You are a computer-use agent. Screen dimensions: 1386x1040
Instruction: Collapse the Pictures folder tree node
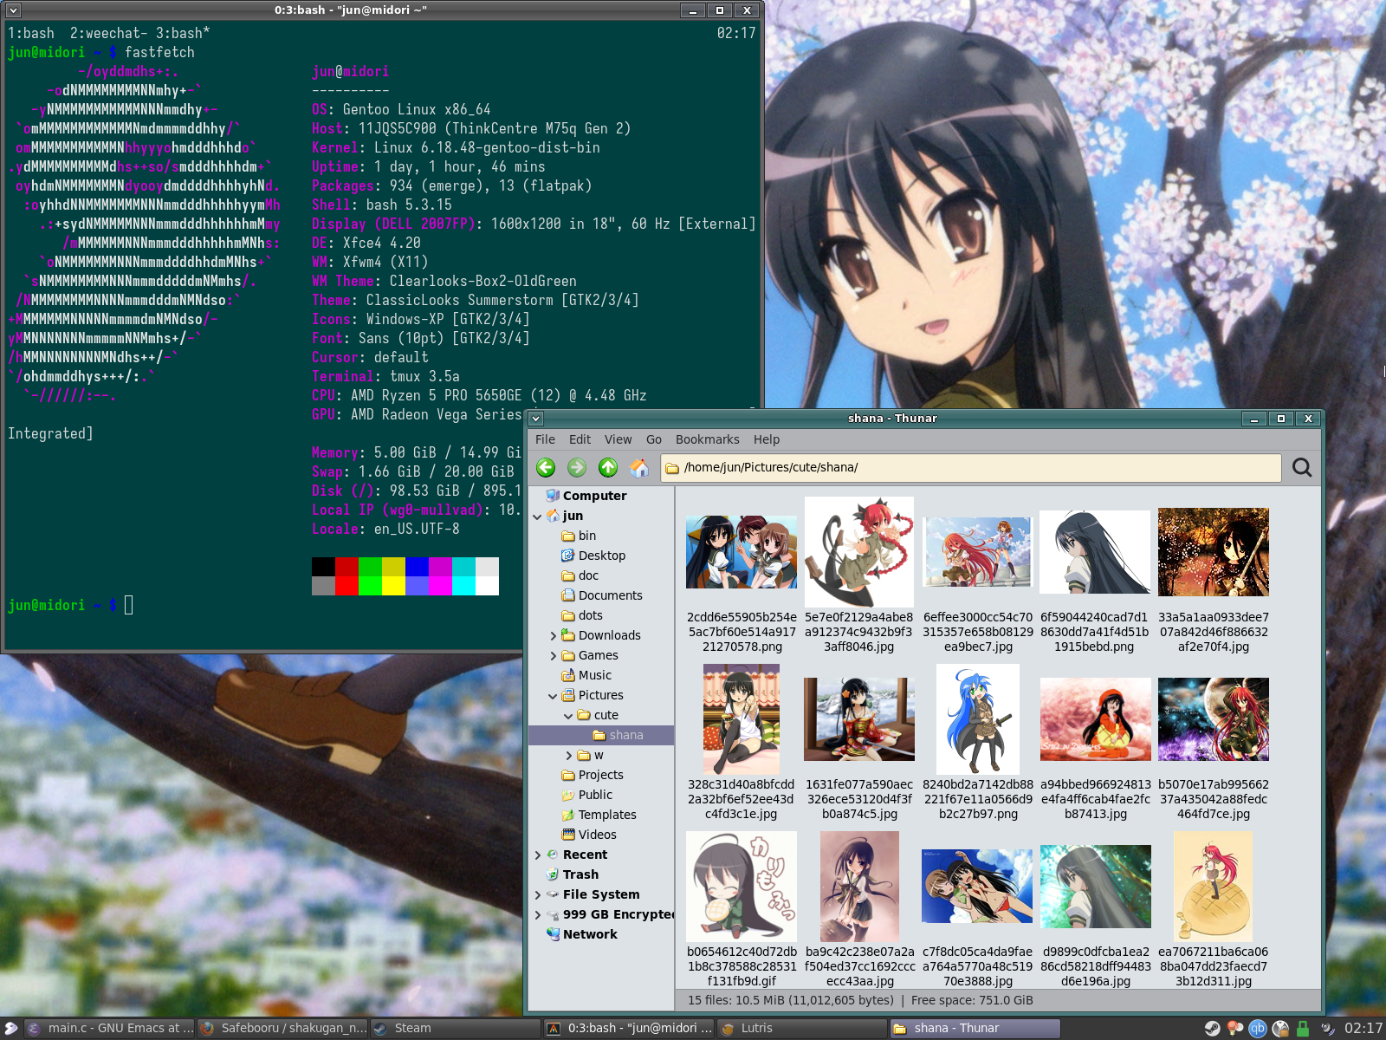click(553, 696)
